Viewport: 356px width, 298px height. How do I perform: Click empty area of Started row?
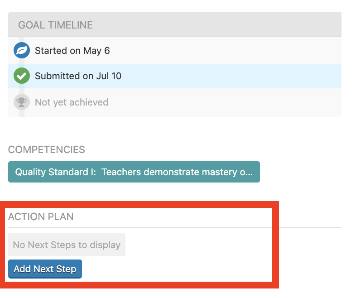[x=227, y=50]
